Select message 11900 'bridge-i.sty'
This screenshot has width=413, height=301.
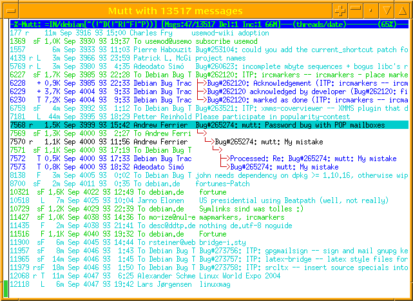(x=209, y=243)
